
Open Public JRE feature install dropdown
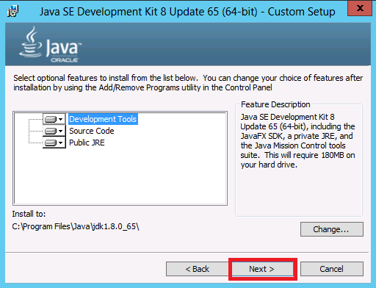pos(54,143)
